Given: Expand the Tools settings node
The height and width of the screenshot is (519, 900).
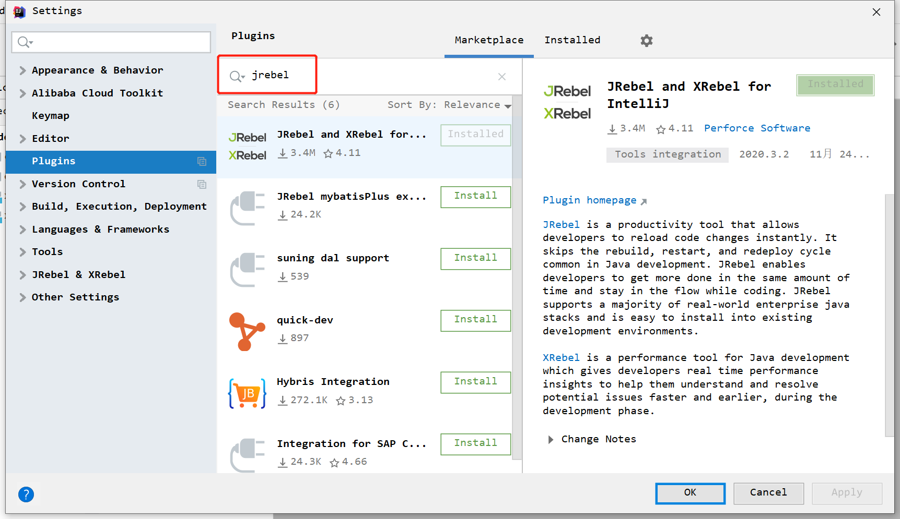Looking at the screenshot, I should (22, 252).
